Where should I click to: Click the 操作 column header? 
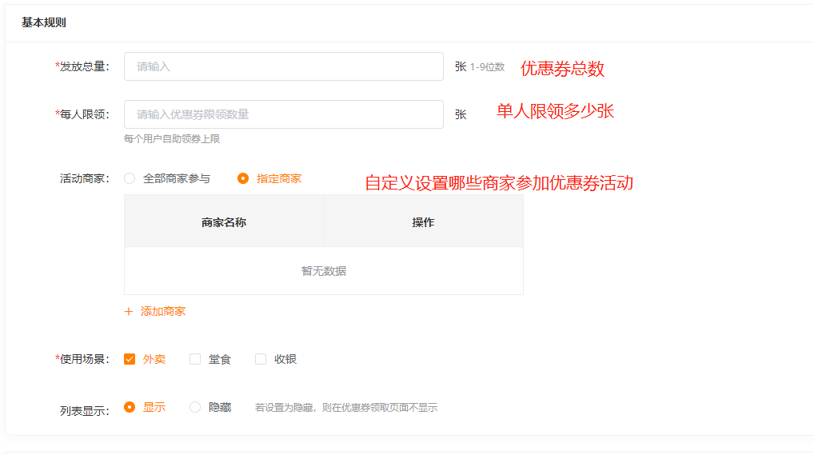423,222
